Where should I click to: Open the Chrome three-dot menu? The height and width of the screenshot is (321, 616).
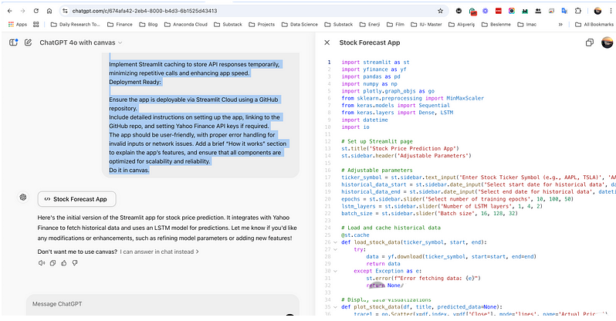click(611, 11)
